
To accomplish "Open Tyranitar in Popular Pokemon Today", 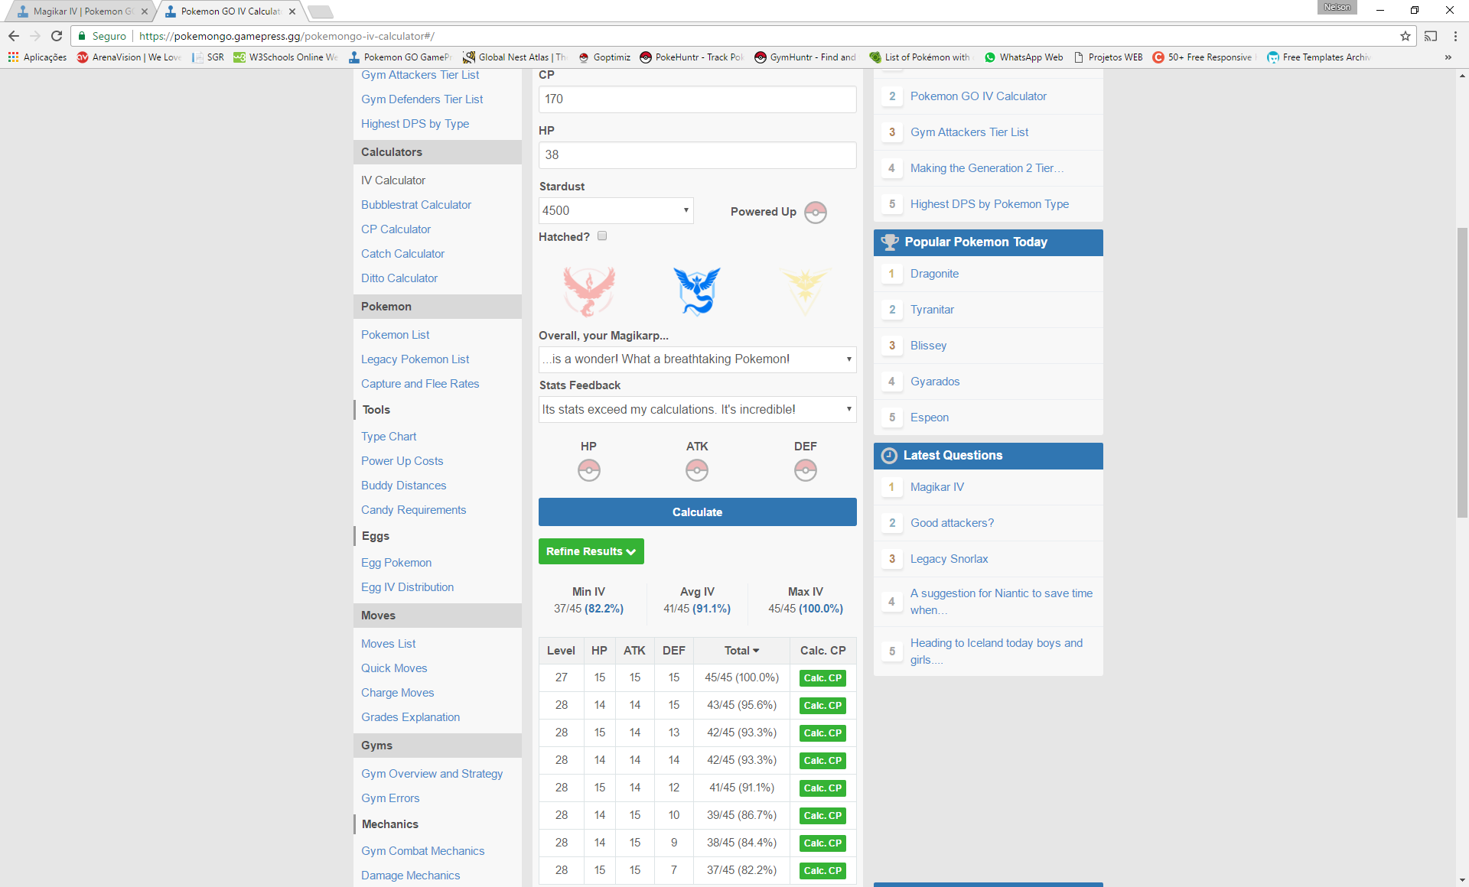I will coord(932,310).
